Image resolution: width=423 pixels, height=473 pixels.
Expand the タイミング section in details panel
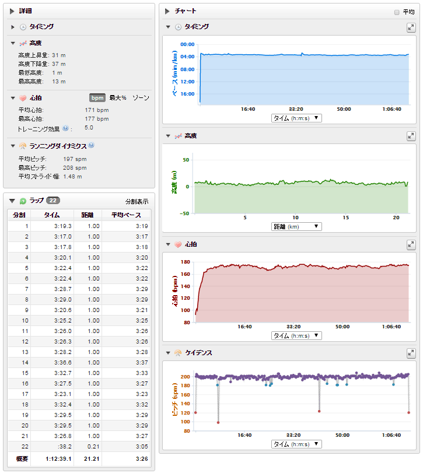(x=13, y=27)
